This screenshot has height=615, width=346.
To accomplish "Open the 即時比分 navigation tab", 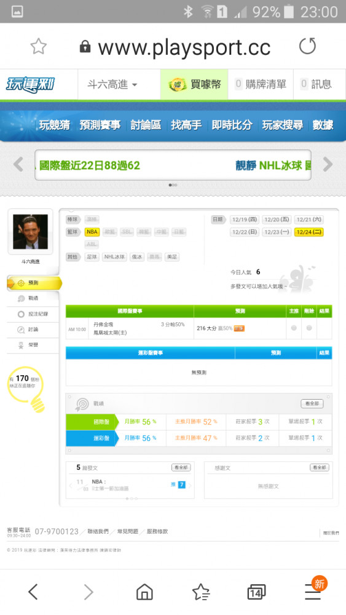I will (x=232, y=125).
